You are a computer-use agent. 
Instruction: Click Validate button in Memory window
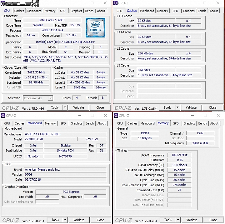192,220
